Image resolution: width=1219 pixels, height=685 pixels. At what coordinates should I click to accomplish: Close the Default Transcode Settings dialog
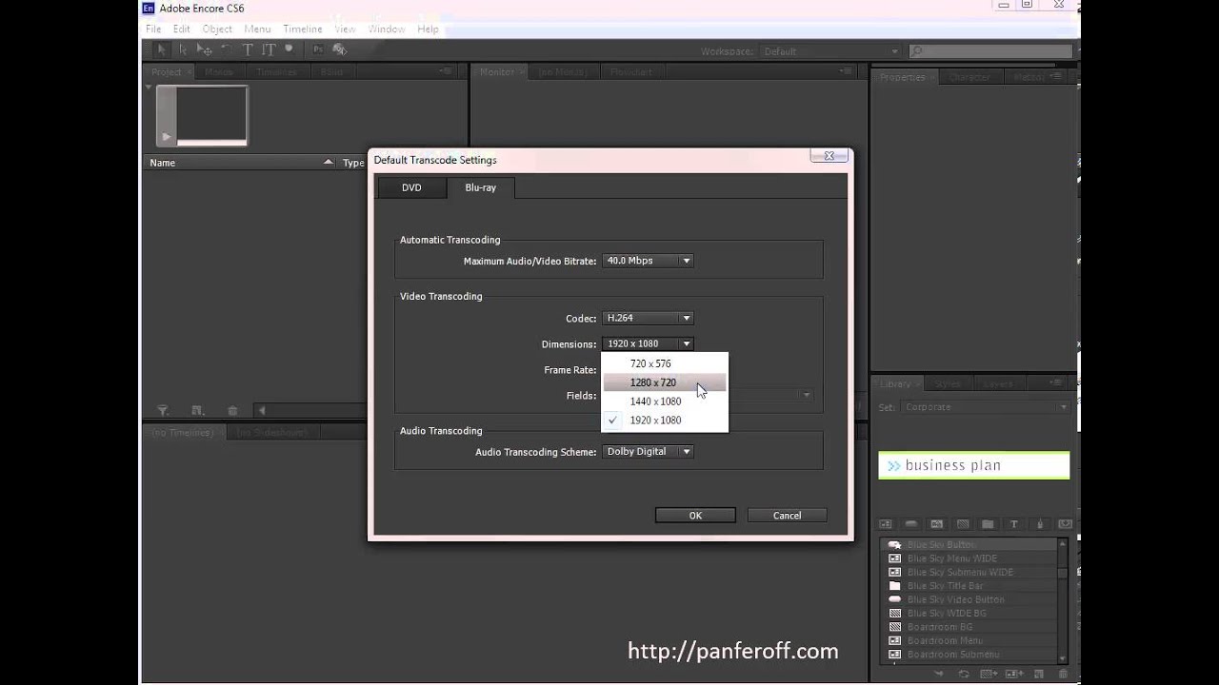point(829,156)
